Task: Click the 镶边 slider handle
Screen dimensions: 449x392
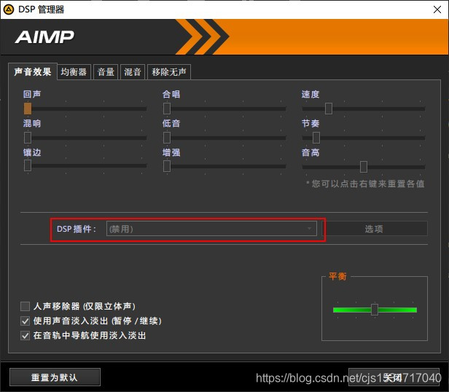Action: 28,165
